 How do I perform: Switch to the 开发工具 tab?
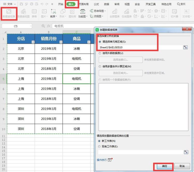click(x=151, y=4)
